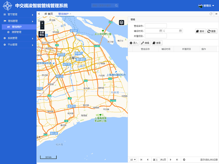The width and height of the screenshot is (219, 164).
Task: Zoom out the map with minus button
Action: point(42,27)
